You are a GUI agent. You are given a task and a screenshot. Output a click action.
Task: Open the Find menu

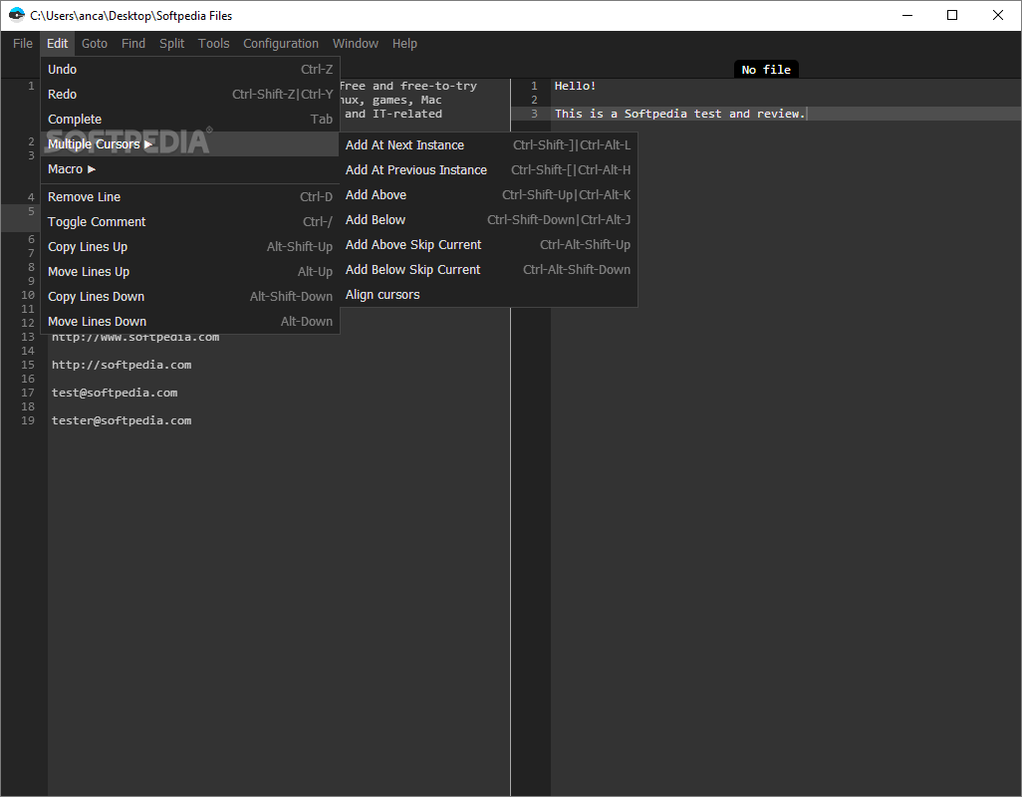[x=133, y=44]
